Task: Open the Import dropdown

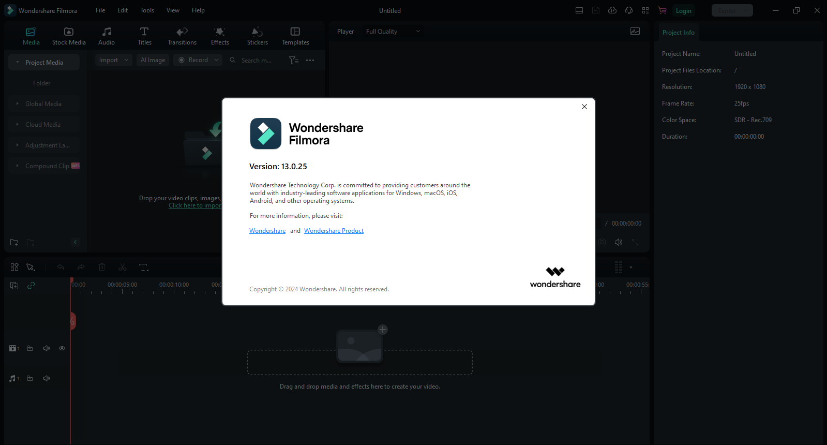Action: (x=114, y=60)
